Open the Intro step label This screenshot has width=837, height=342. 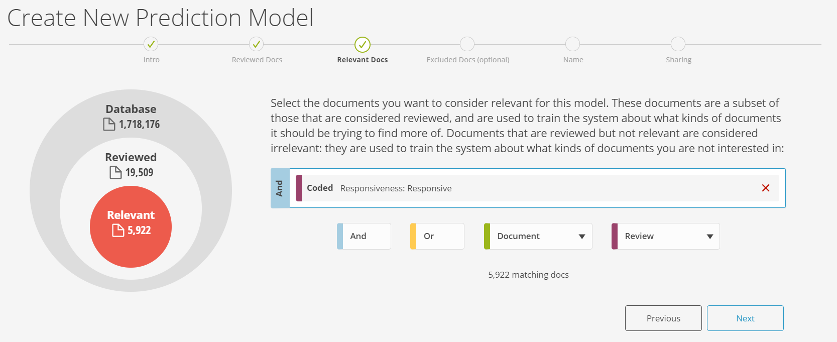pos(151,60)
